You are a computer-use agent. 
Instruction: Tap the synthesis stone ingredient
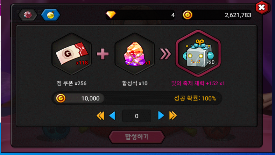pos(135,54)
